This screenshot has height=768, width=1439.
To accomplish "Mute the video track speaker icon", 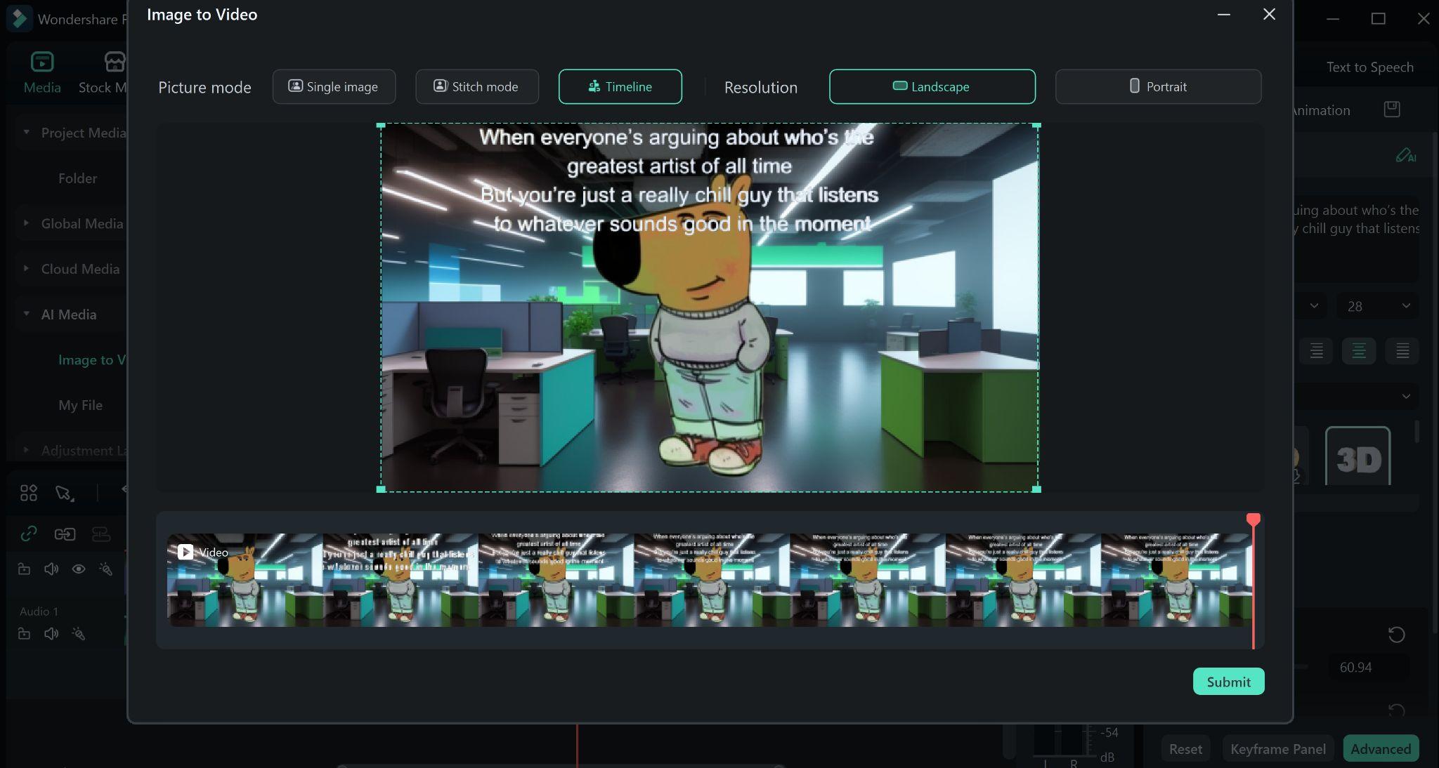I will (x=51, y=569).
